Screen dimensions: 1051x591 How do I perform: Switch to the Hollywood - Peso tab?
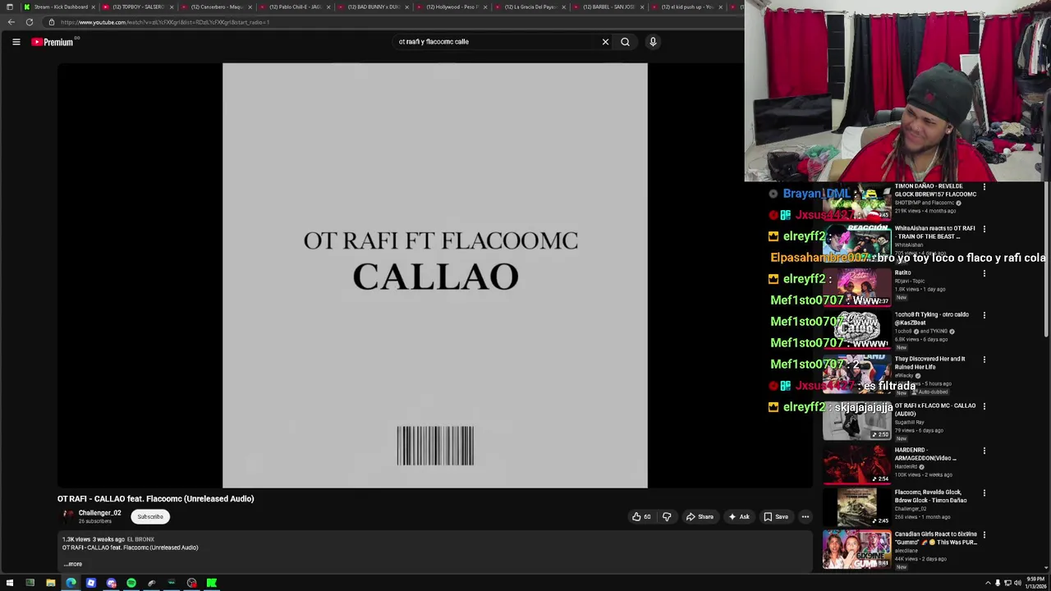click(452, 7)
